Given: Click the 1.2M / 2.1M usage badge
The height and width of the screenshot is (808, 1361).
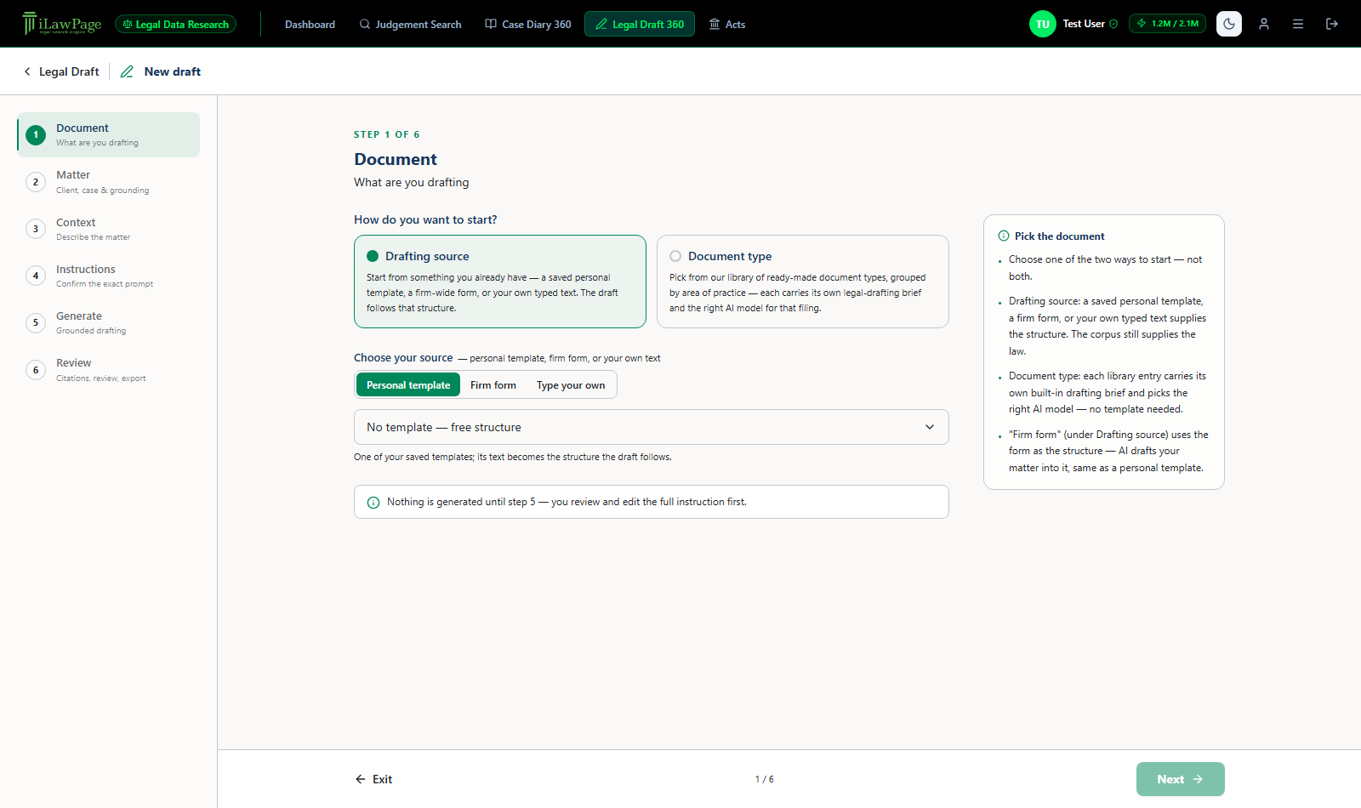Looking at the screenshot, I should point(1167,24).
